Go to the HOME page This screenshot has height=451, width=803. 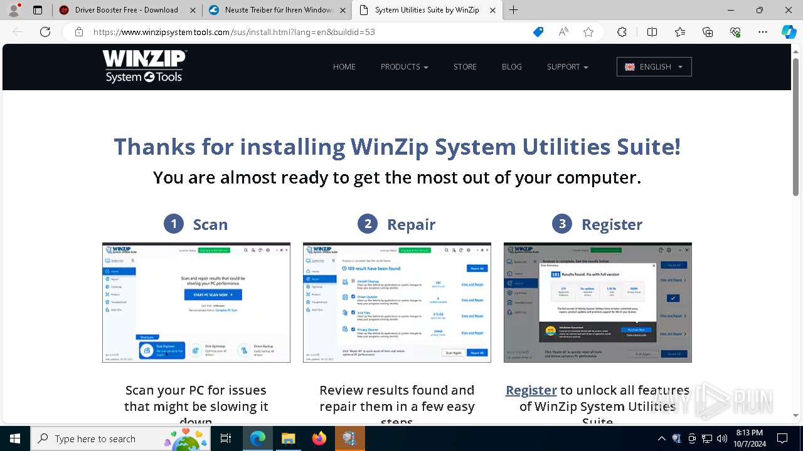point(344,67)
